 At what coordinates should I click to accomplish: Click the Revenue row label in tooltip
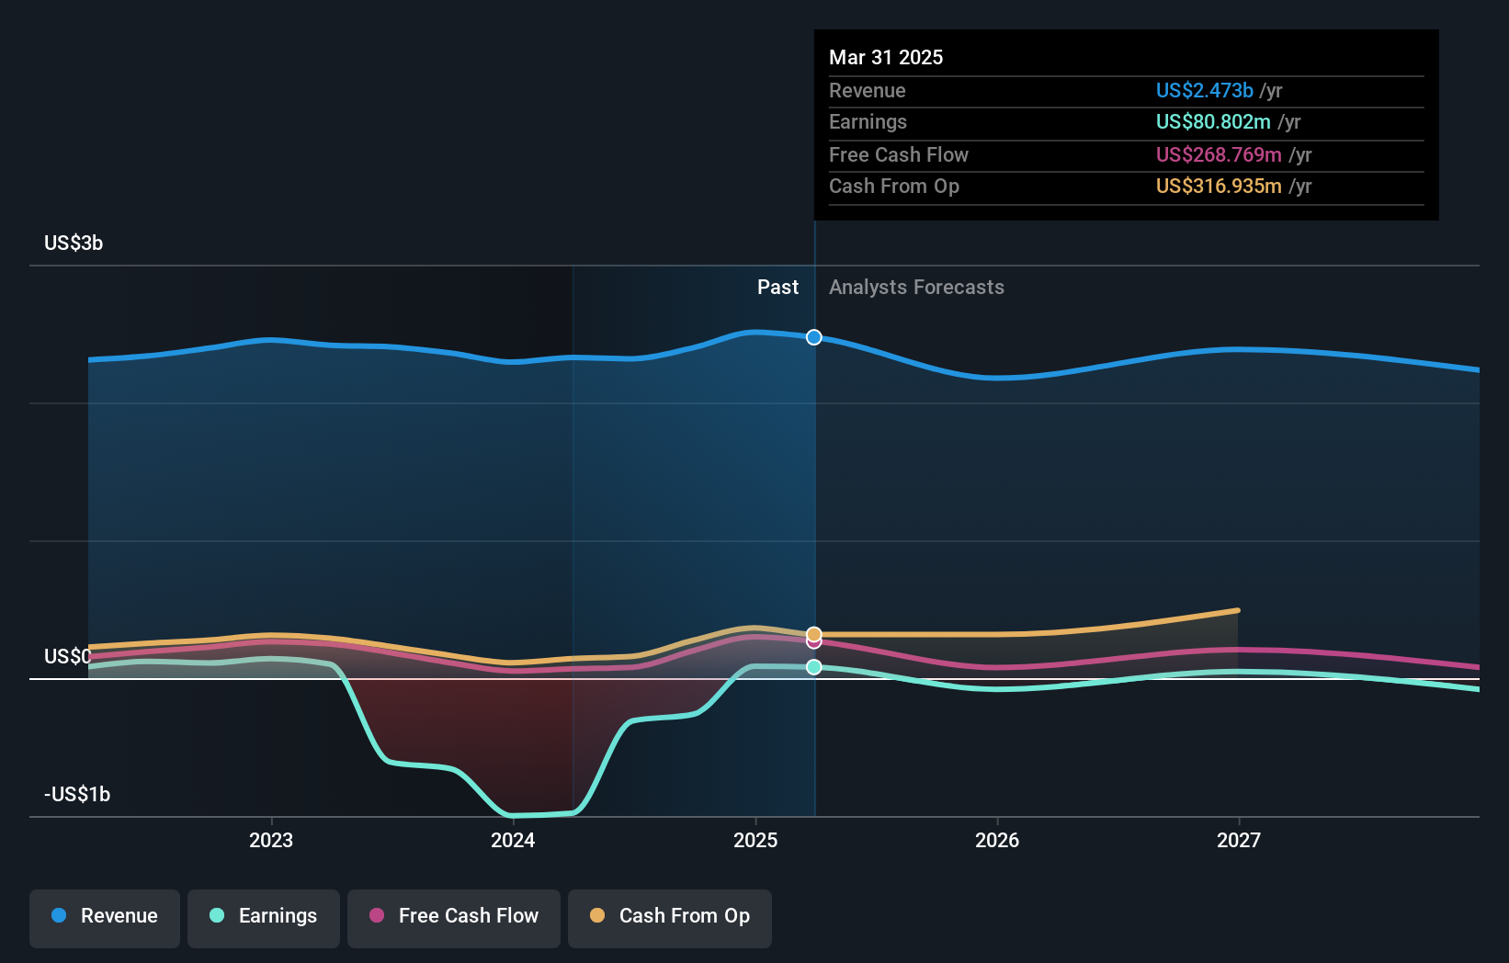pos(868,91)
